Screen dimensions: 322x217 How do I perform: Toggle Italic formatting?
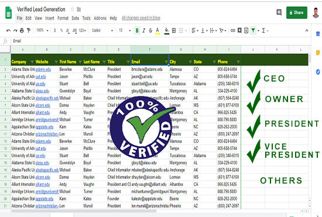(144, 30)
